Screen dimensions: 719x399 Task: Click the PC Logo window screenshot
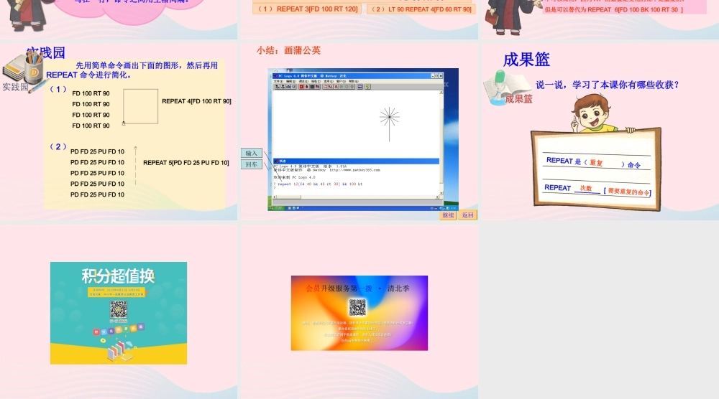pyautogui.click(x=362, y=139)
